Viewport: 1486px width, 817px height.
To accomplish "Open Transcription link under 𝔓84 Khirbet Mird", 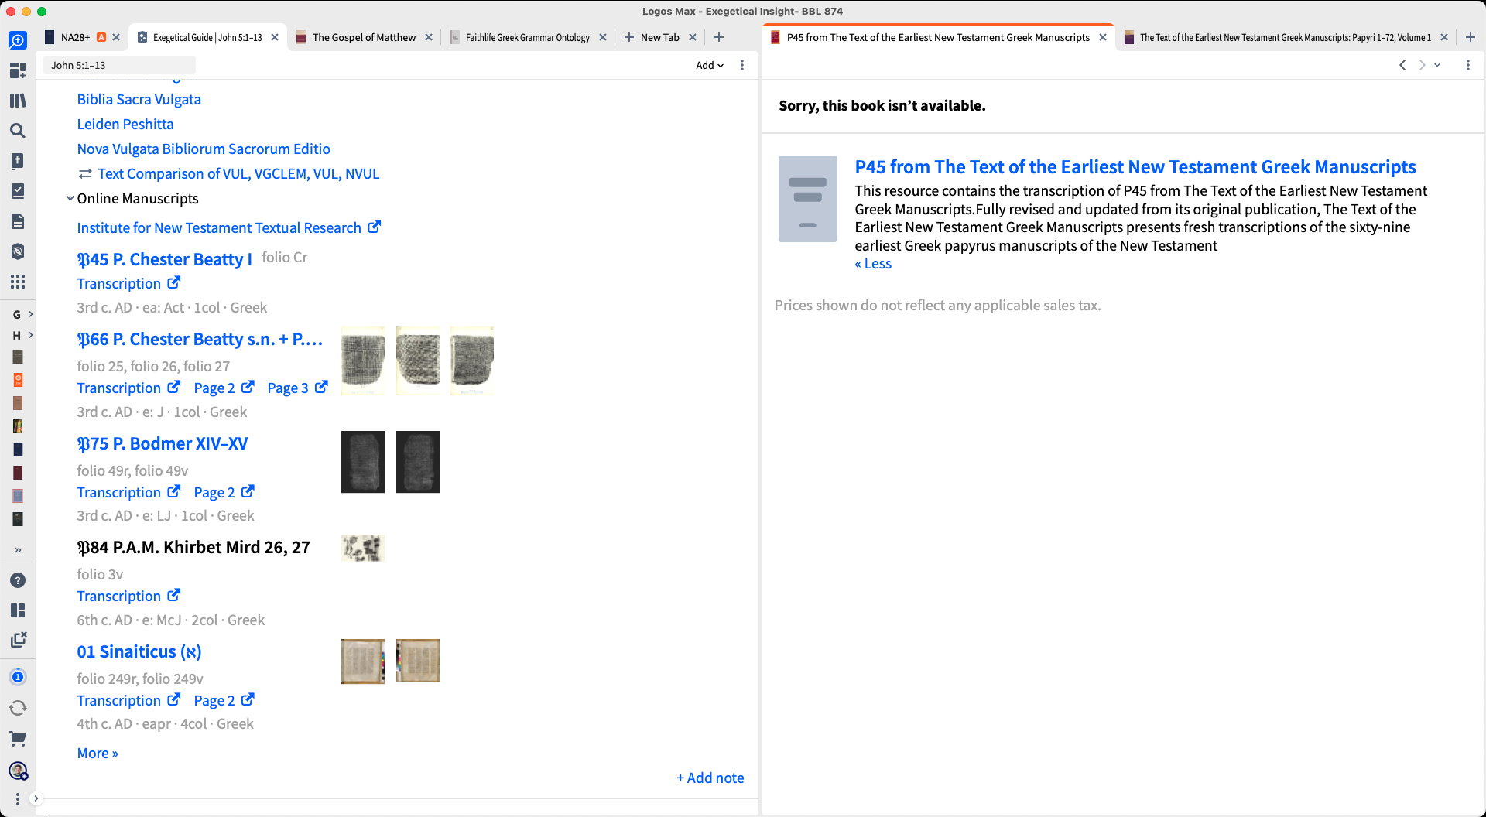I will 128,597.
